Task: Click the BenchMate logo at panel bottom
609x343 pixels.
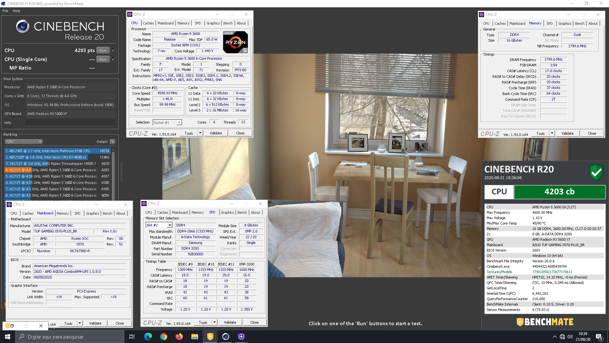Action: [545, 322]
